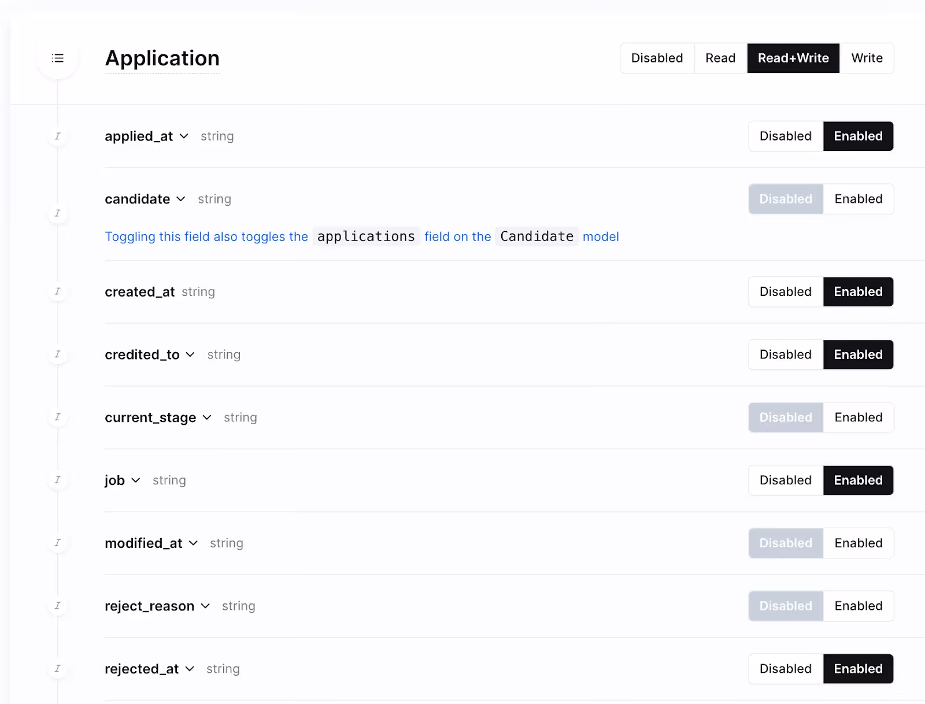Click the field type icon for current_stage
Image resolution: width=925 pixels, height=704 pixels.
57,417
